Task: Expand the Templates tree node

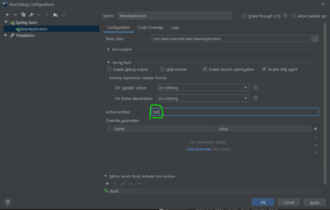Action: 6,35
